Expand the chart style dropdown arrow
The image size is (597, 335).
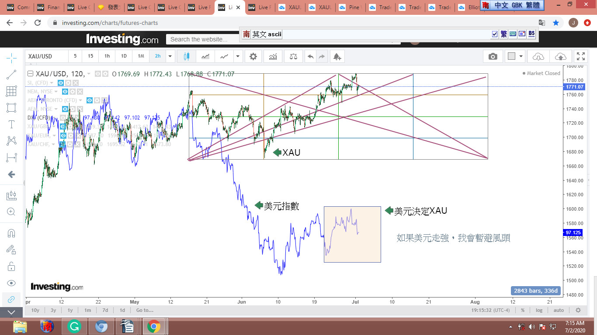[237, 56]
